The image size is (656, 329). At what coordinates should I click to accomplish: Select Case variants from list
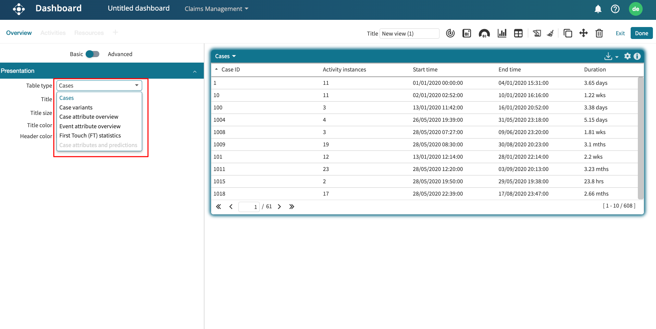click(x=76, y=107)
